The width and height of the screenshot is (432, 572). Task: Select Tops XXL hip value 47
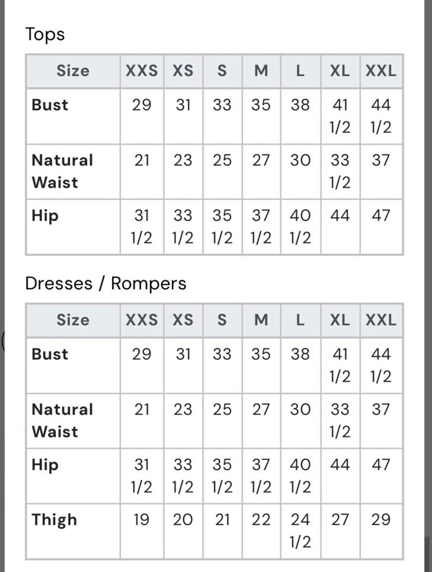click(x=381, y=216)
